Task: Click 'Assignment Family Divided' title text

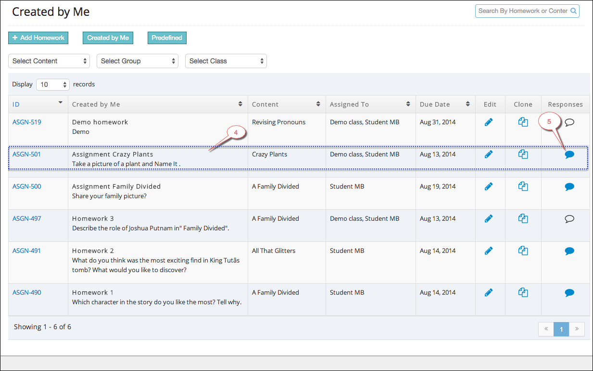Action: pos(116,186)
